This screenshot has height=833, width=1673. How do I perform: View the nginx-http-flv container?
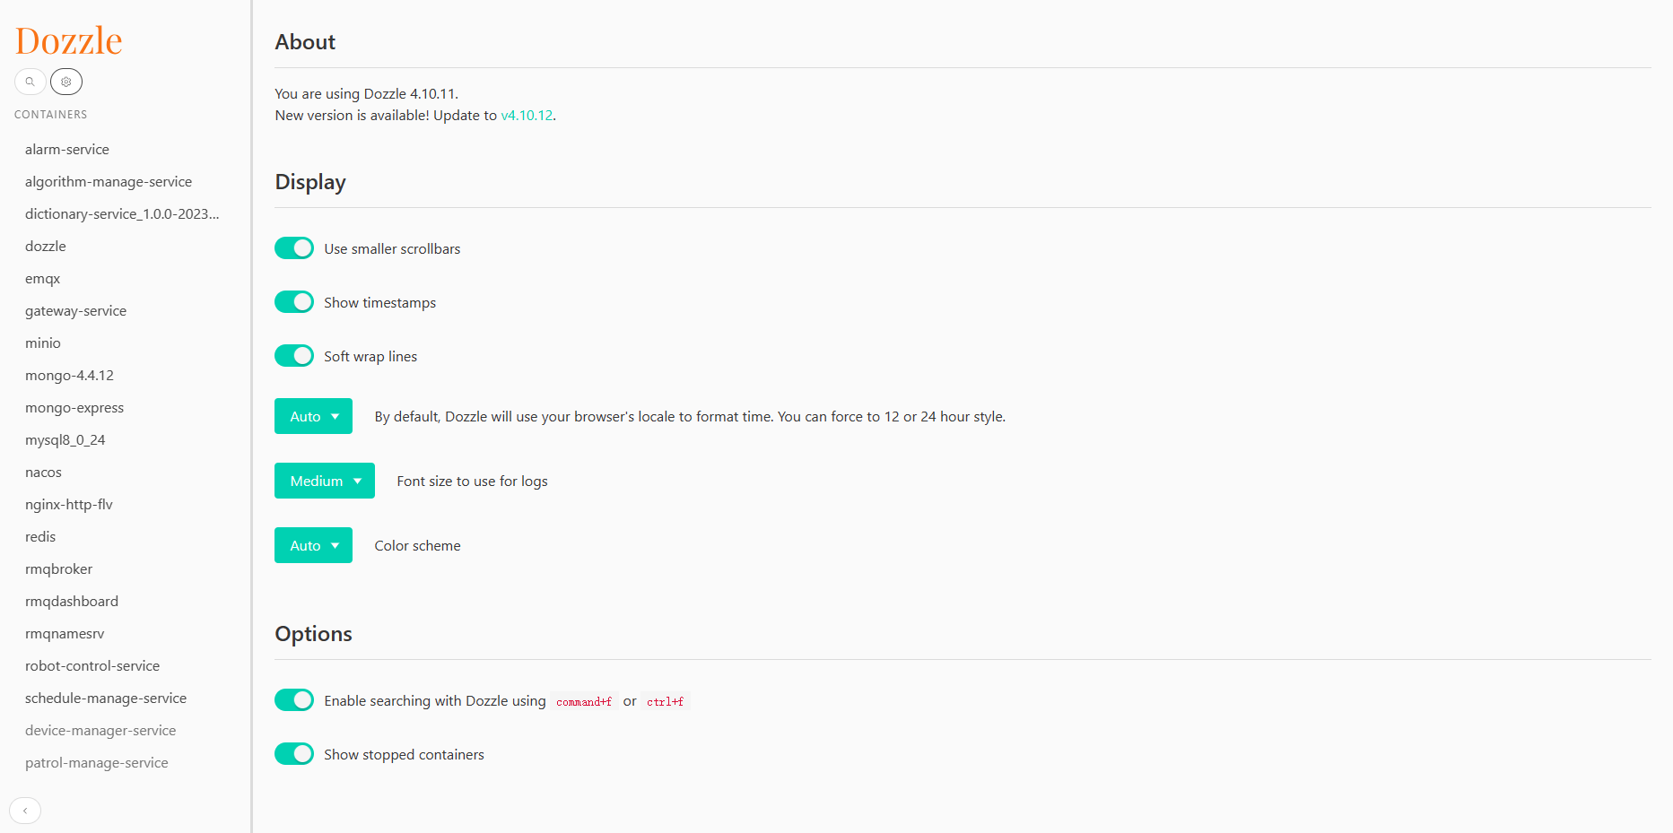(69, 505)
